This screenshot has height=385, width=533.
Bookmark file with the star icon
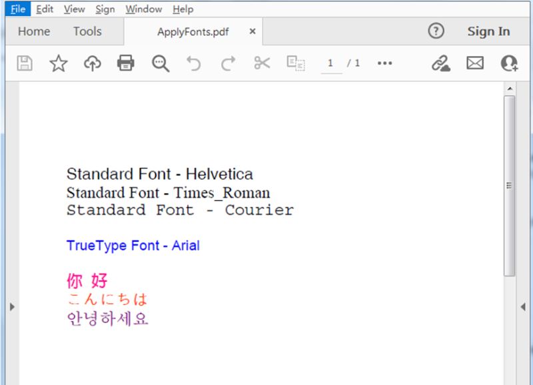coord(59,63)
